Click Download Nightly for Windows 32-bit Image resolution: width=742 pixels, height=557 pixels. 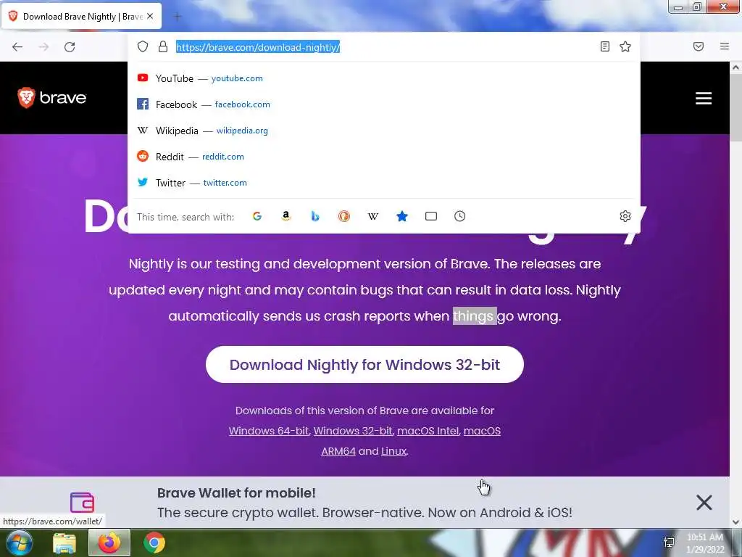(364, 364)
